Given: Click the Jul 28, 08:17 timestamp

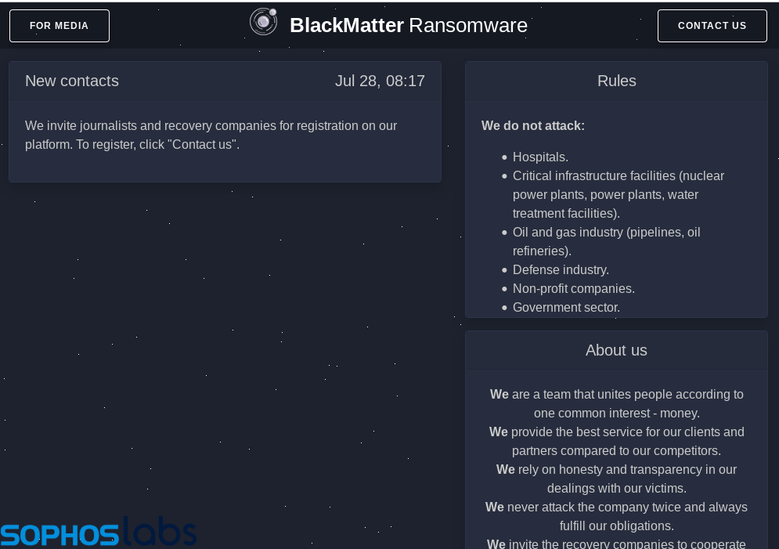Looking at the screenshot, I should click(x=380, y=81).
